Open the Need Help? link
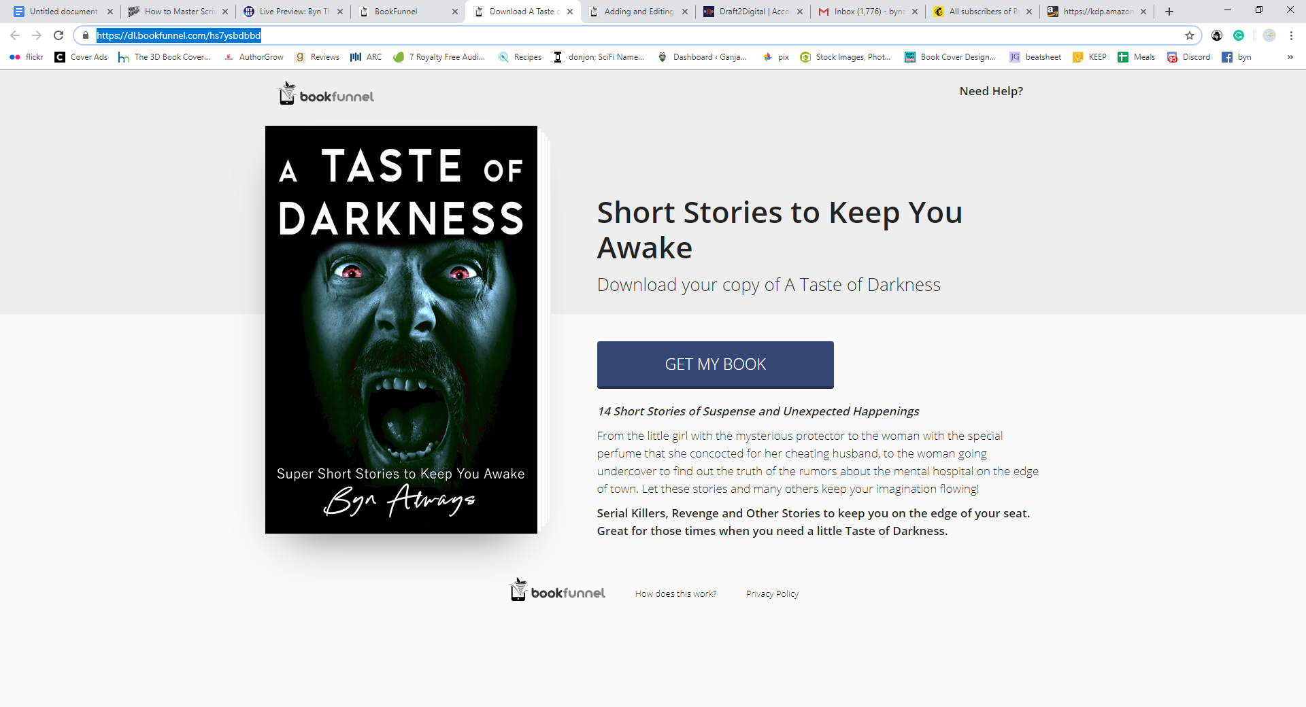1306x707 pixels. coord(991,91)
